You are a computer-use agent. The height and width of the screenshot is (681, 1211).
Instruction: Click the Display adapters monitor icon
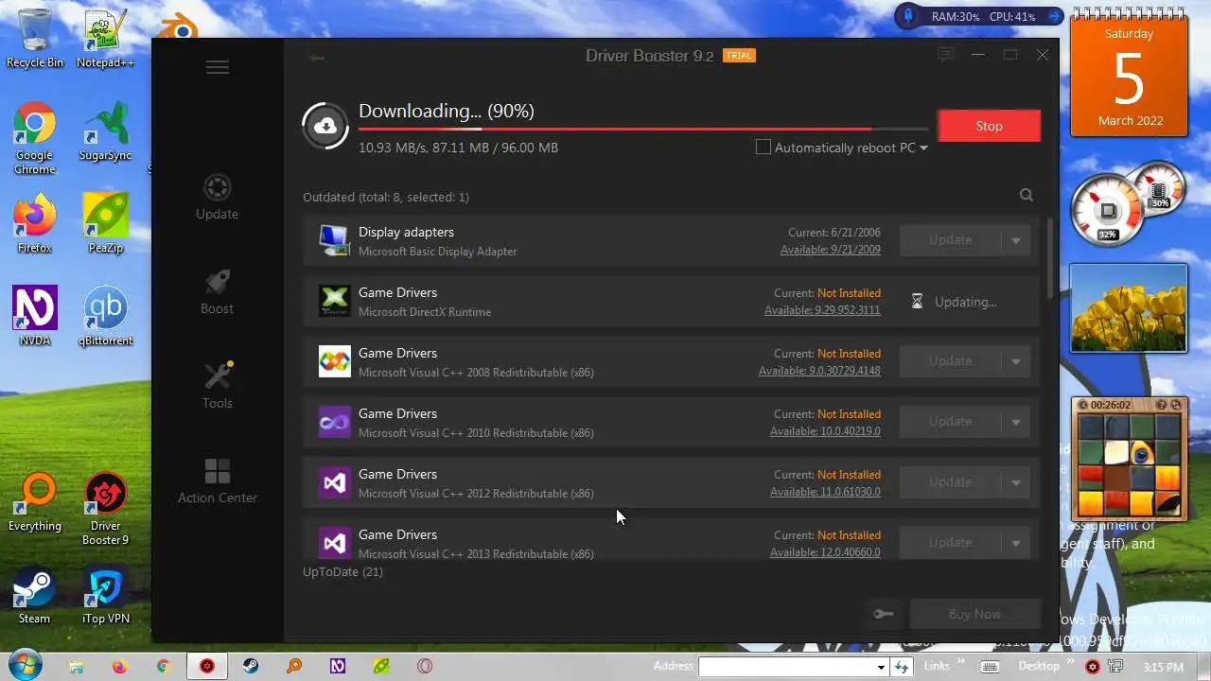pyautogui.click(x=334, y=240)
